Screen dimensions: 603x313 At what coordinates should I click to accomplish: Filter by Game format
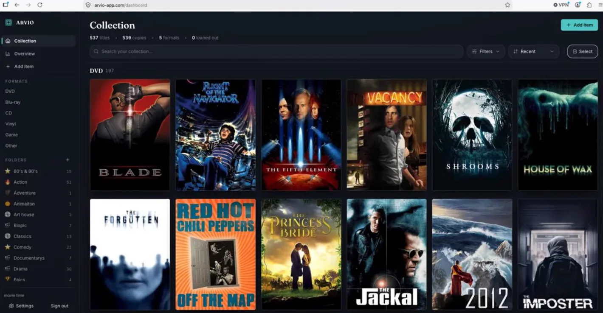click(x=11, y=134)
